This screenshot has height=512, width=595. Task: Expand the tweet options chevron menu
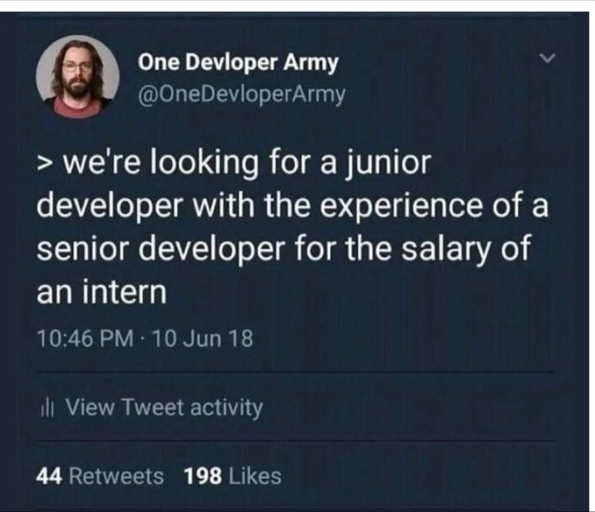548,57
